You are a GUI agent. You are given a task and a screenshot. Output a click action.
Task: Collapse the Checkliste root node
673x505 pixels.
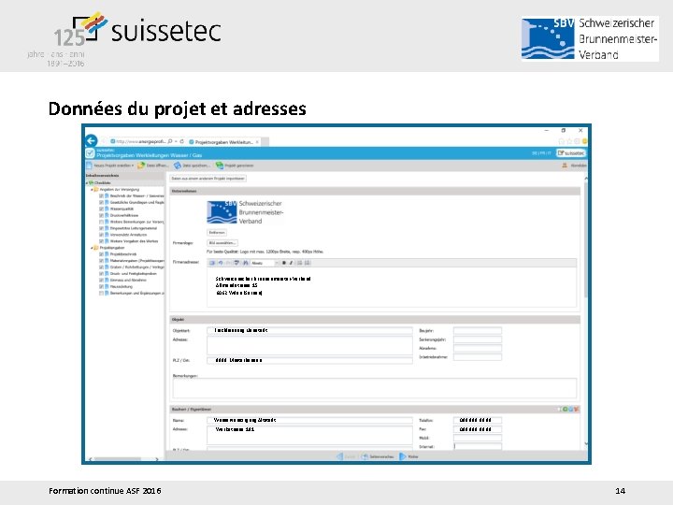87,183
